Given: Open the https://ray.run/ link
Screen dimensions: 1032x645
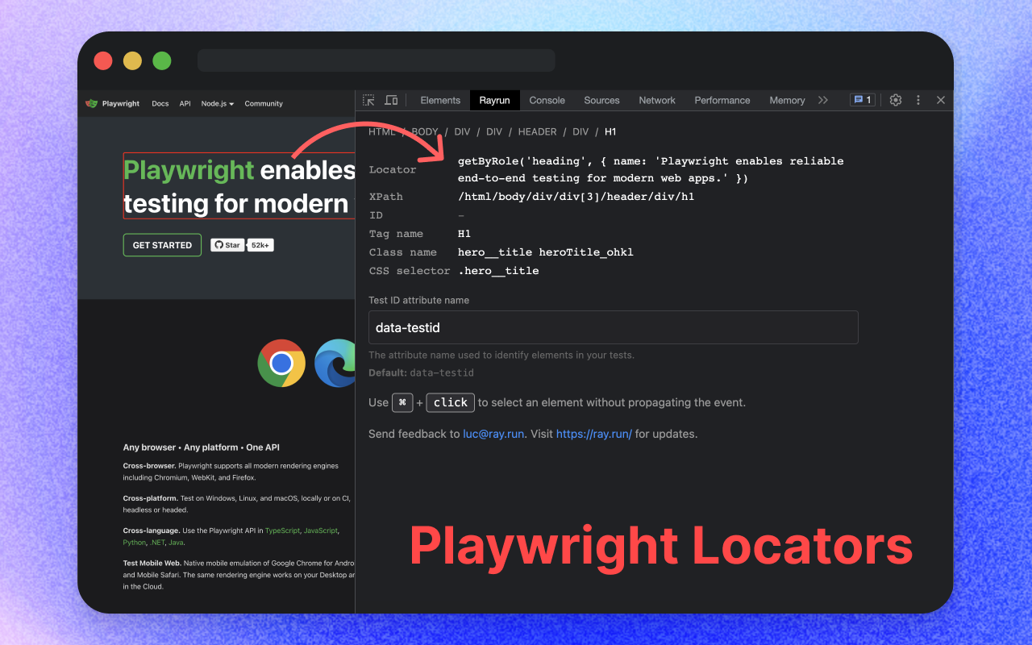Looking at the screenshot, I should (x=594, y=434).
